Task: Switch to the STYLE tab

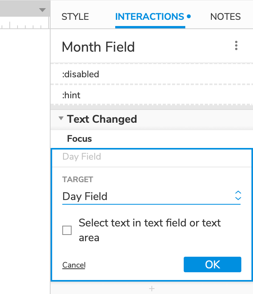Action: point(75,17)
